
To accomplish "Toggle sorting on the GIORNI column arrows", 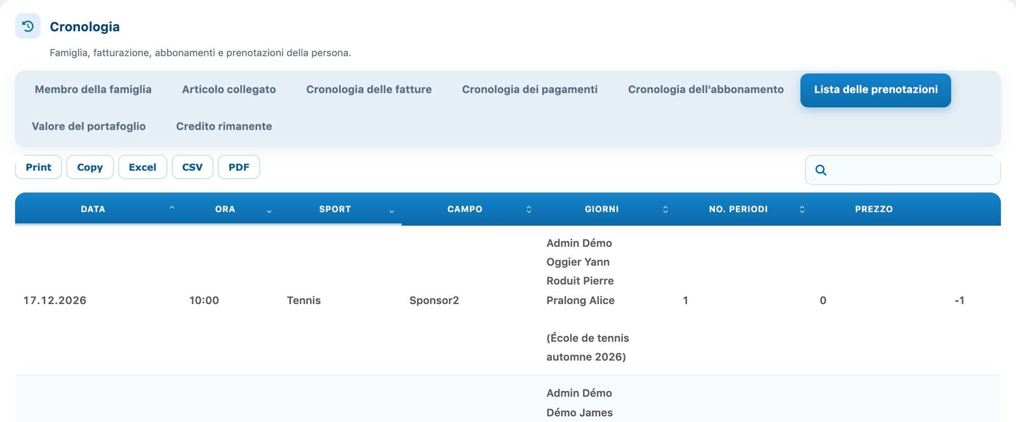I will point(665,209).
